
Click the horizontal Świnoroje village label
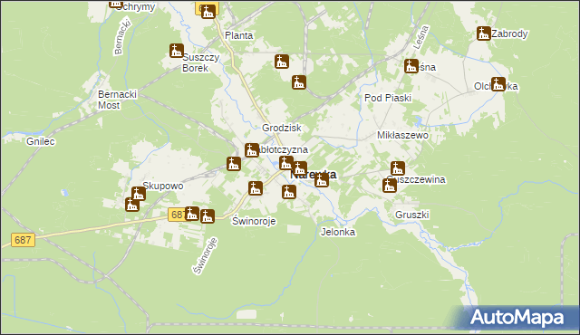pos(254,221)
